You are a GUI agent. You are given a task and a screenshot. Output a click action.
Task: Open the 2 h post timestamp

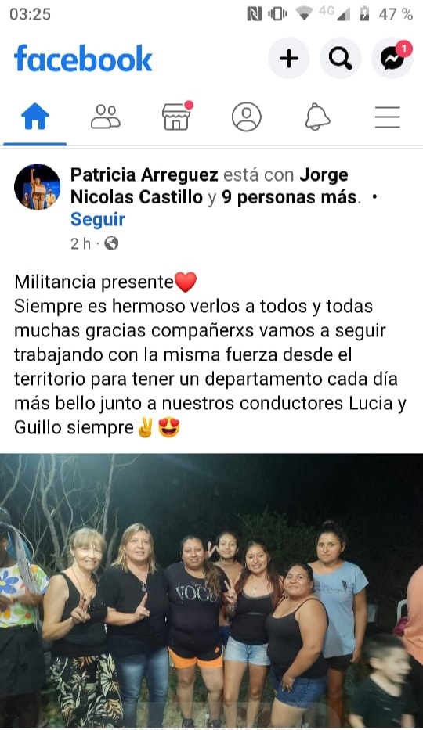80,243
